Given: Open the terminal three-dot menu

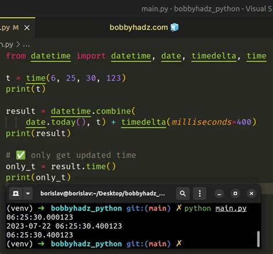Looking at the screenshot, I should [200, 194].
